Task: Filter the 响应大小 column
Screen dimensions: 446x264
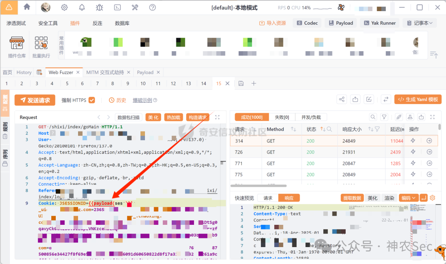Action: coord(377,129)
